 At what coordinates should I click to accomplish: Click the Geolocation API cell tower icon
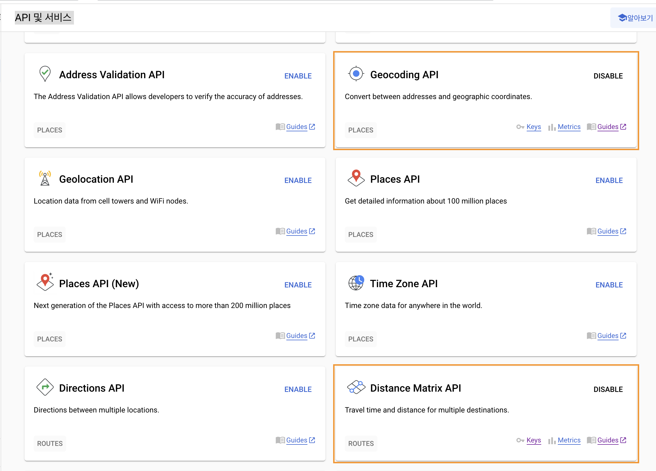click(45, 178)
